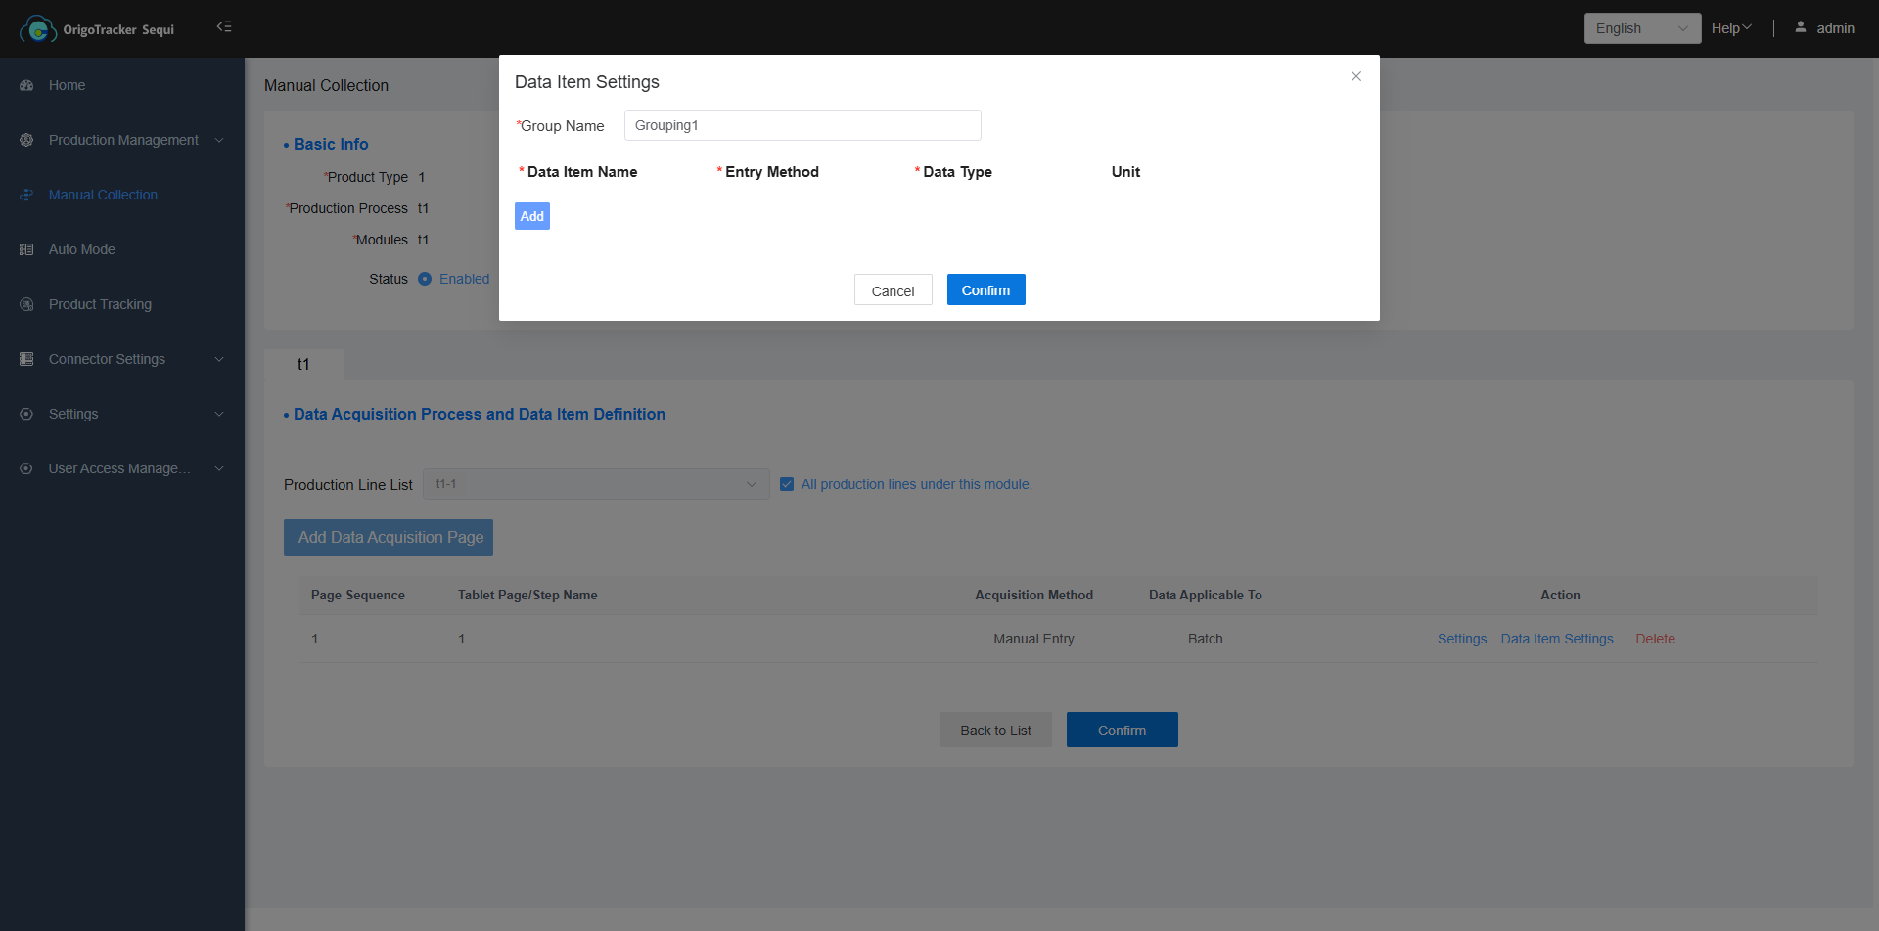Image resolution: width=1879 pixels, height=931 pixels.
Task: Click the Product Tracking sidebar icon
Action: click(26, 305)
